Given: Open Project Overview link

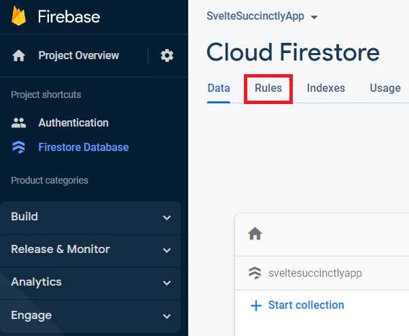Looking at the screenshot, I should (79, 55).
